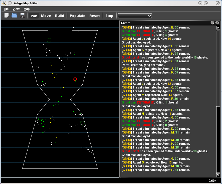Activate Build mode
This screenshot has width=222, height=184.
point(60,16)
